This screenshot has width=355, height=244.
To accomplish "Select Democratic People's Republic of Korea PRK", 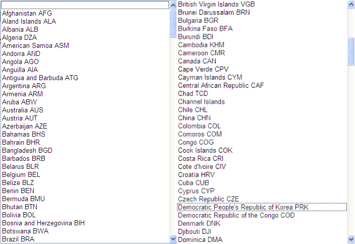I will 262,207.
